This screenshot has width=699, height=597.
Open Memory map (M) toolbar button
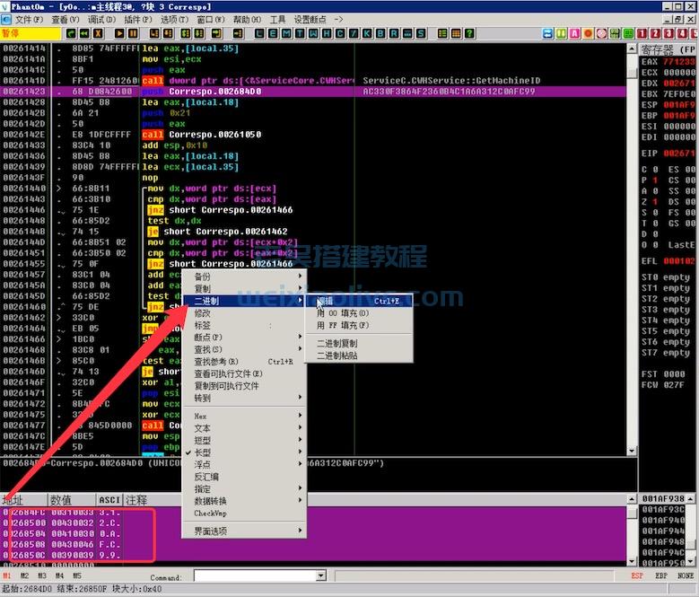tap(286, 33)
